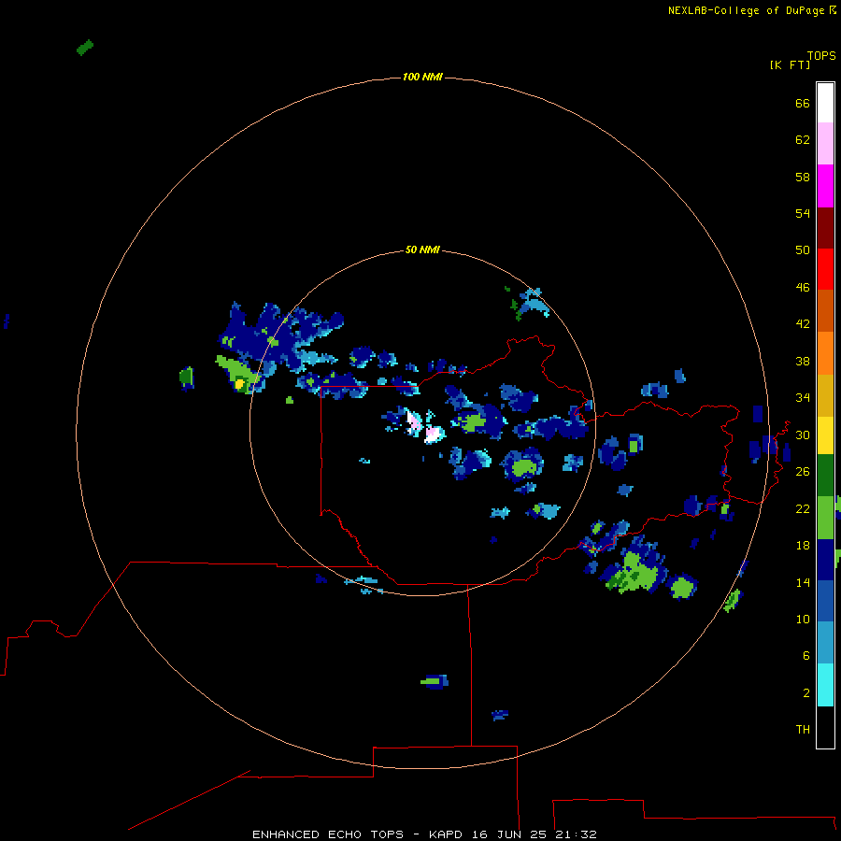Viewport: 841px width, 841px height.
Task: Click legend value 42
Action: point(803,324)
